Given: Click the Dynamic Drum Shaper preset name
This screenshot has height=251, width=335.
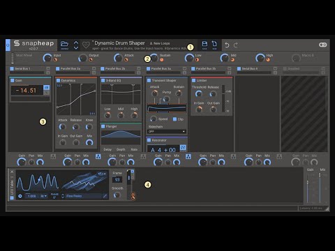Looking at the screenshot, I should click(119, 43).
